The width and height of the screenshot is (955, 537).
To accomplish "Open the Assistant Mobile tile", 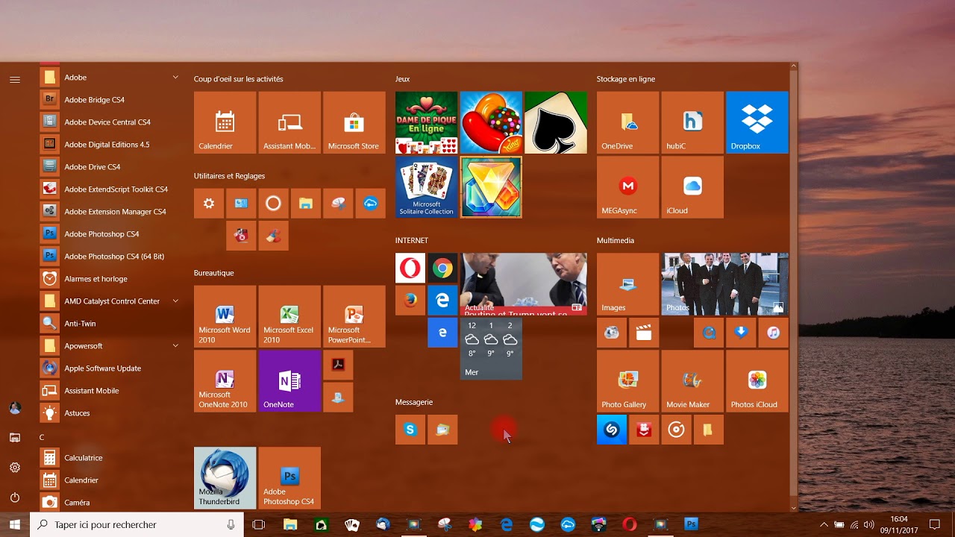I will coord(289,122).
